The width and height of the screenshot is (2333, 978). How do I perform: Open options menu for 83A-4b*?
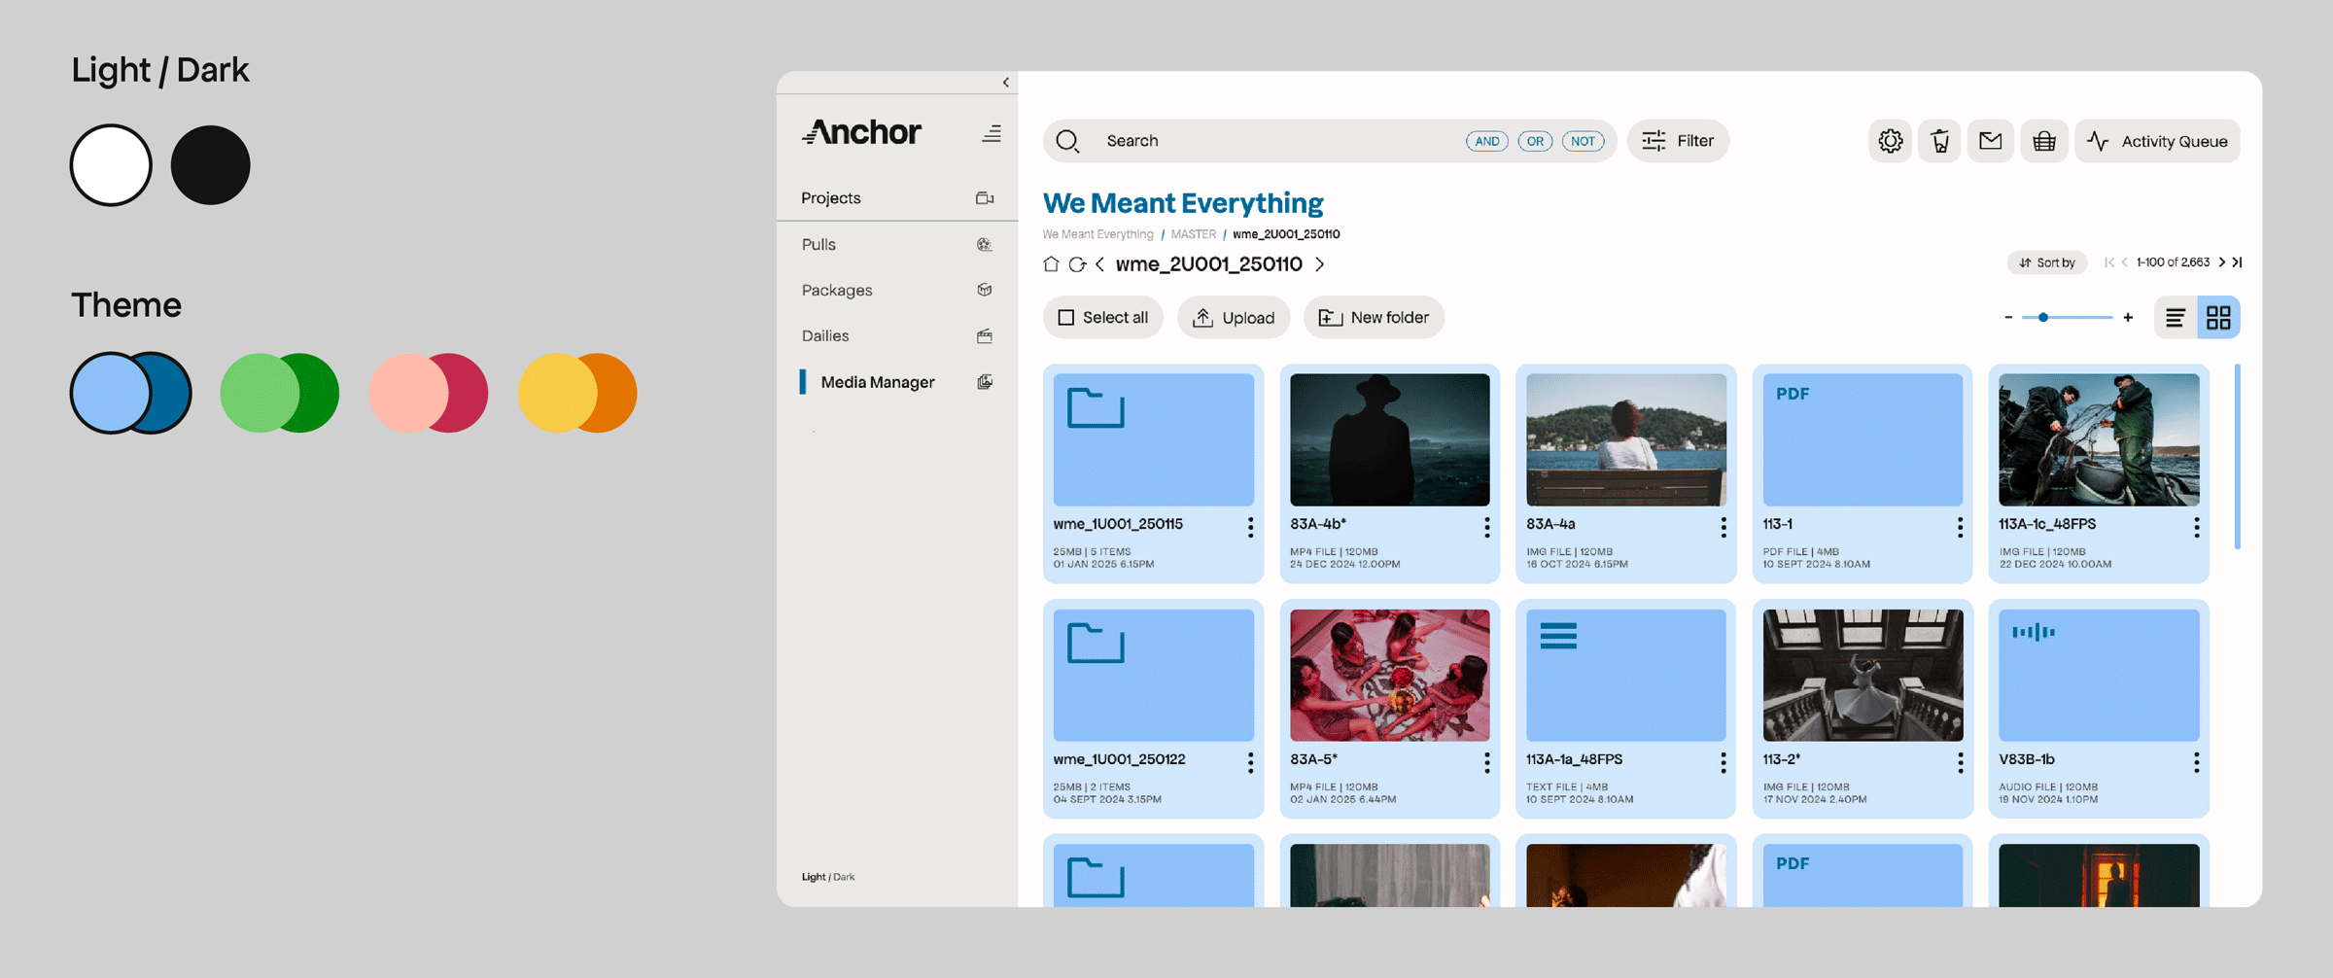(x=1486, y=527)
